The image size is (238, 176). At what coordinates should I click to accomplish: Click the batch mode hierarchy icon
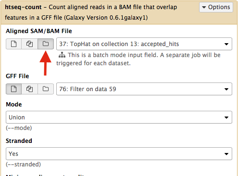coord(62,55)
